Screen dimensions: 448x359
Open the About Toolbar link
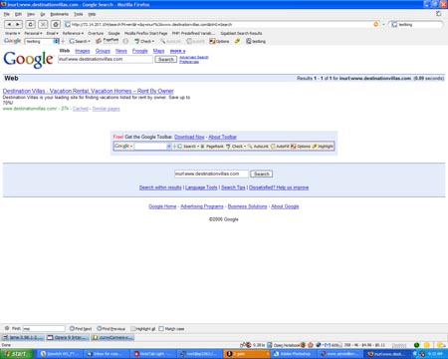point(222,137)
